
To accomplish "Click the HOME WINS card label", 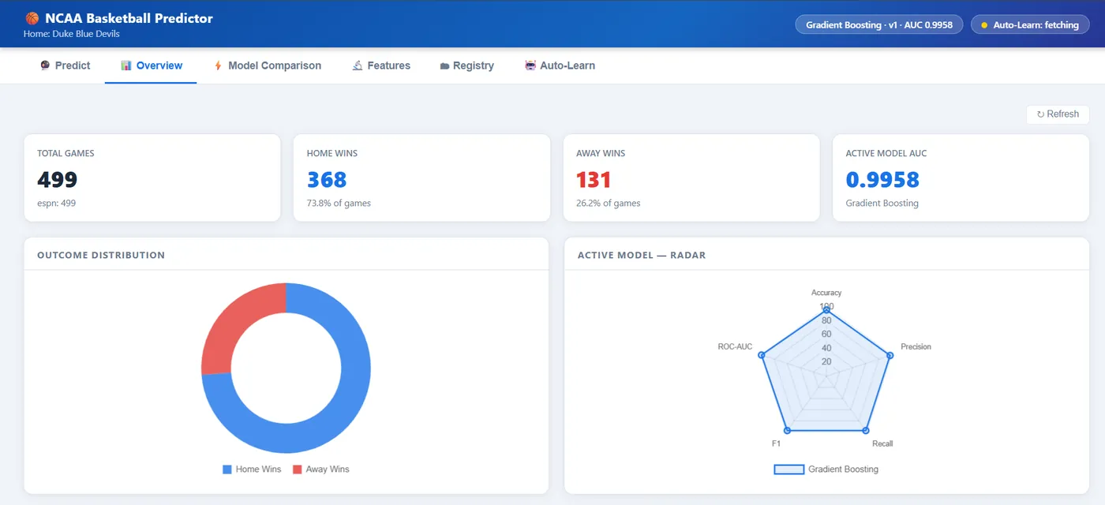I will tap(332, 154).
